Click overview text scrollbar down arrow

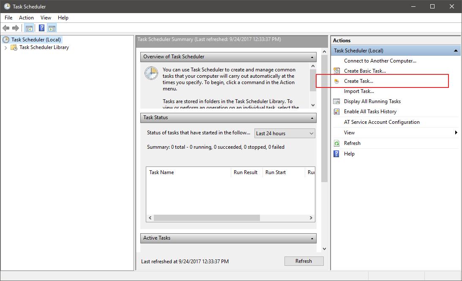point(313,105)
